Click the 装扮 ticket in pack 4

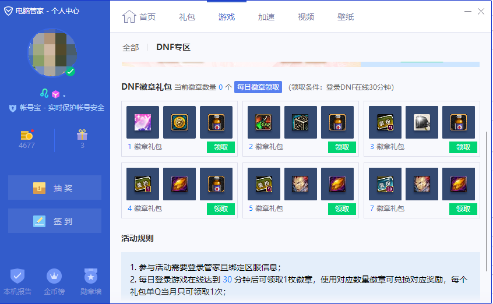(x=143, y=184)
